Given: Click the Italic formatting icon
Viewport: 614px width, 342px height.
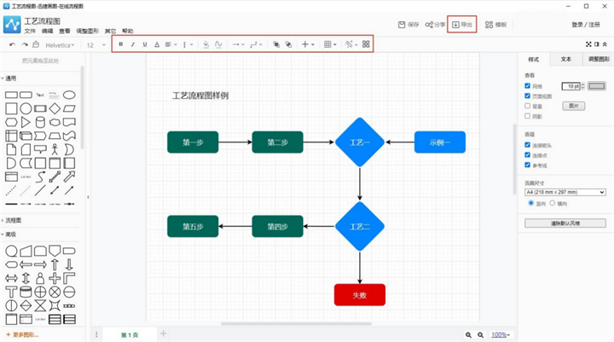Looking at the screenshot, I should pos(132,44).
